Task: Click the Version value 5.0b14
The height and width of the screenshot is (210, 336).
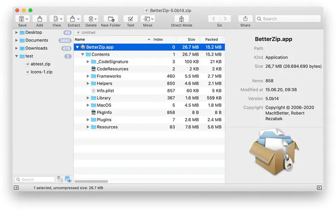Action: click(272, 99)
